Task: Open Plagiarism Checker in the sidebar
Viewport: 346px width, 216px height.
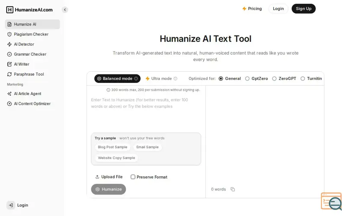Action: tap(32, 34)
